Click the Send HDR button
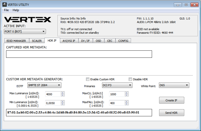The height and width of the screenshot is (131, 201). pos(172,113)
